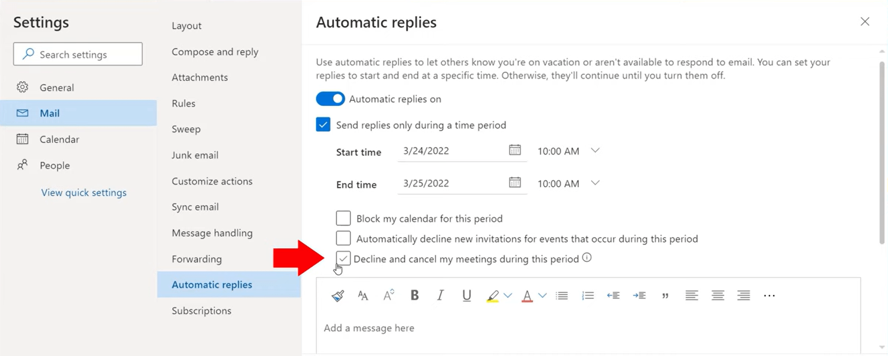Uncheck Send replies only during a time period
Image resolution: width=888 pixels, height=356 pixels.
tap(323, 125)
